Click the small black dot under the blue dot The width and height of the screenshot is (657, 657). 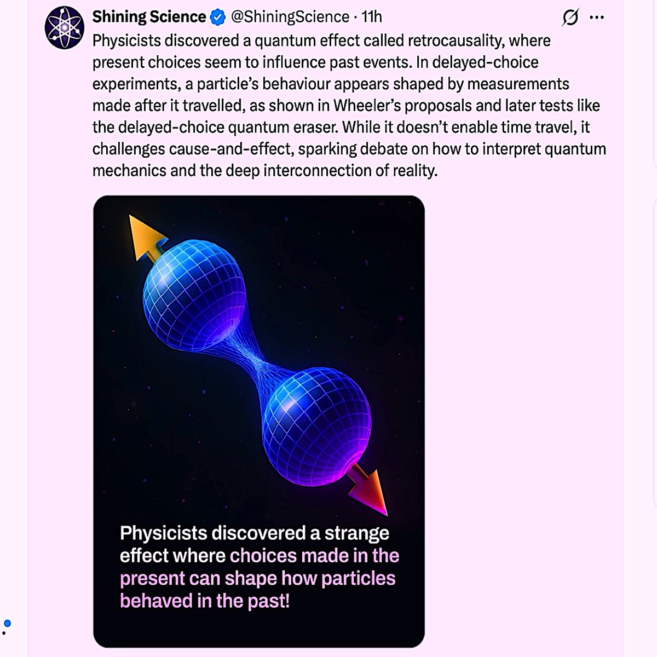4,633
